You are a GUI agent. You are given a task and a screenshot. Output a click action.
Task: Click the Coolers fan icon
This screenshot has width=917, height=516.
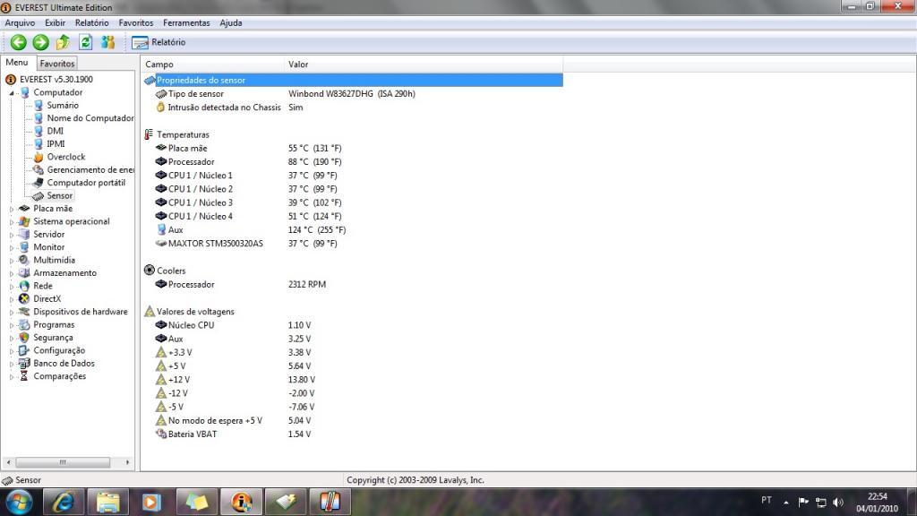(150, 271)
